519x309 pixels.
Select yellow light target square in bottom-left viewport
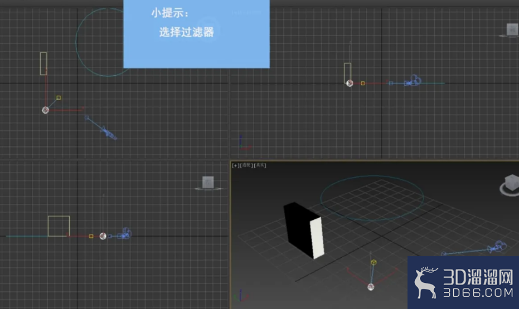tap(91, 236)
